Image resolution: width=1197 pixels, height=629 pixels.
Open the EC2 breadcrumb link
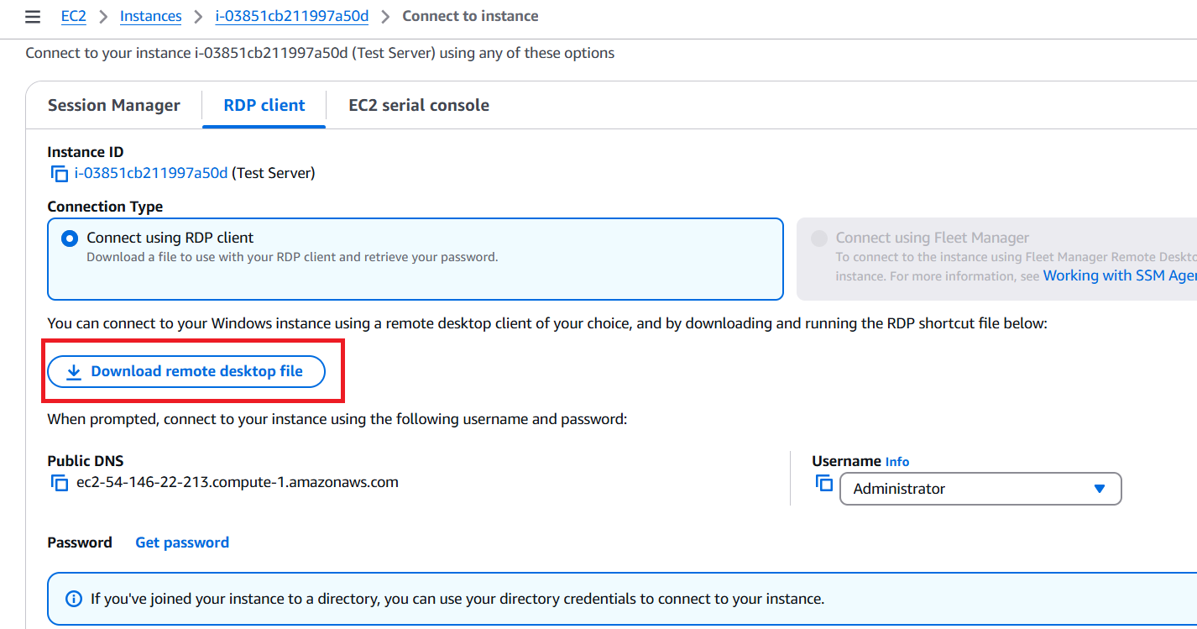tap(73, 15)
